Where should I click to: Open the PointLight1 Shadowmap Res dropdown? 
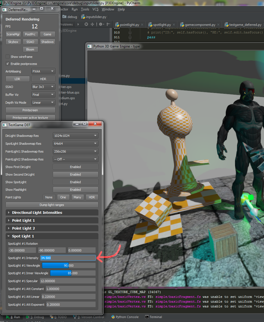pos(75,151)
